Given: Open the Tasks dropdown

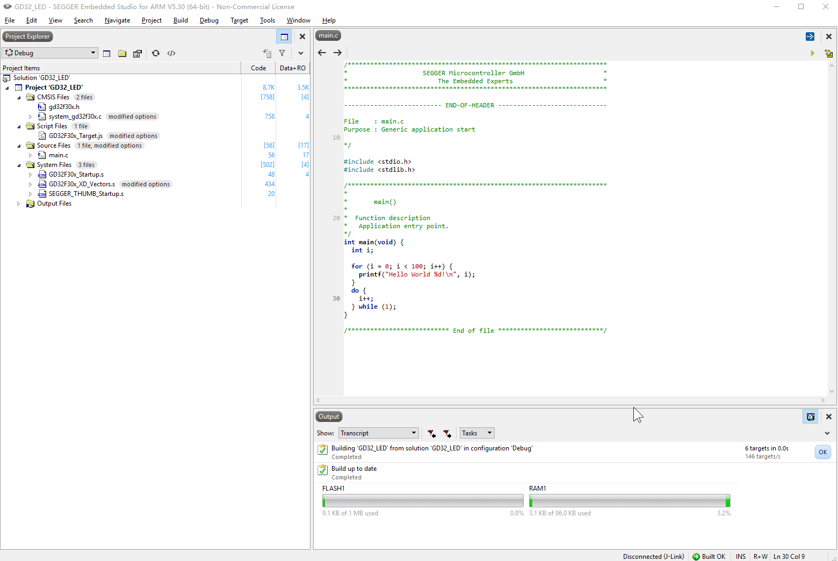Looking at the screenshot, I should point(477,433).
